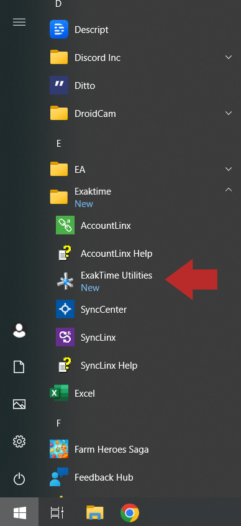This screenshot has height=526, width=241.
Task: Open SyncLinx Help document icon
Action: [x=65, y=365]
